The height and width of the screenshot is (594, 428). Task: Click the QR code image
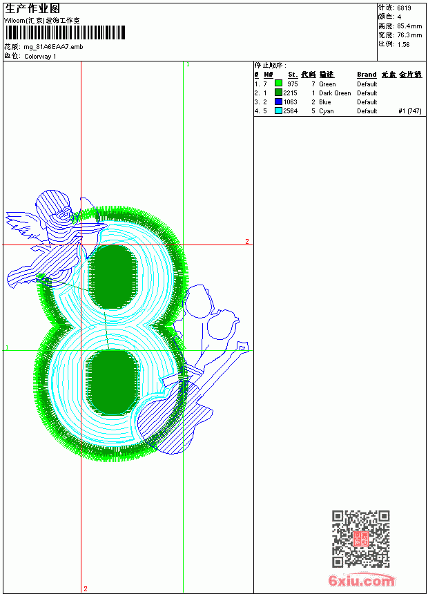click(360, 539)
